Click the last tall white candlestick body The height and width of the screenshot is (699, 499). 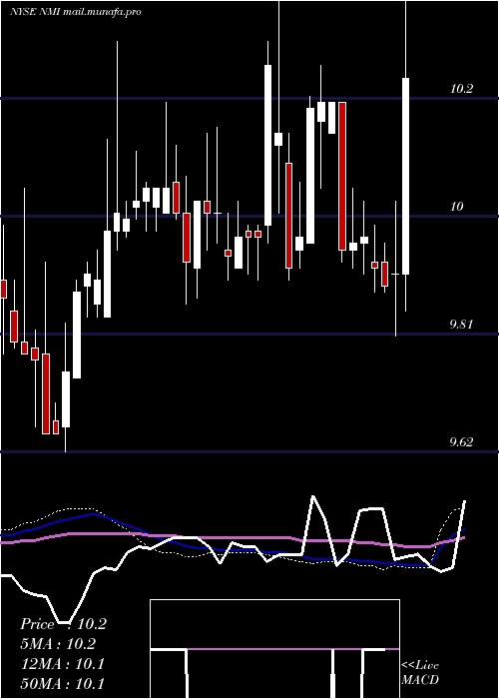tap(405, 176)
